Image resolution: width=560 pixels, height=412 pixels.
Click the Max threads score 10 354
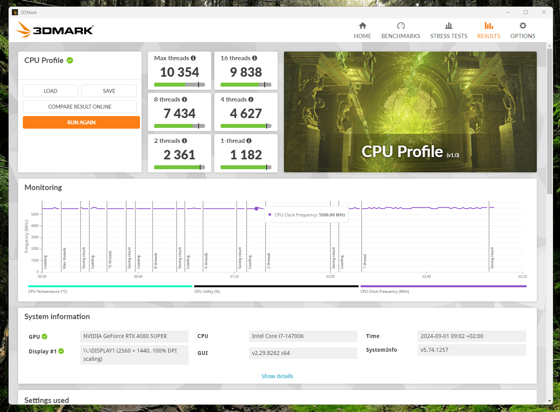(179, 72)
